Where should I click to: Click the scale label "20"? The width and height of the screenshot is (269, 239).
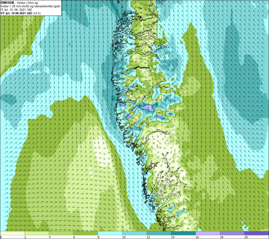point(246,237)
